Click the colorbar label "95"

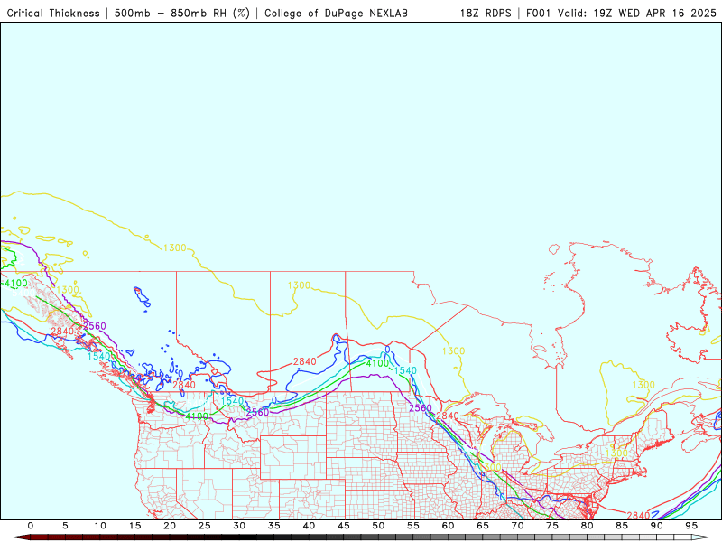[691, 526]
